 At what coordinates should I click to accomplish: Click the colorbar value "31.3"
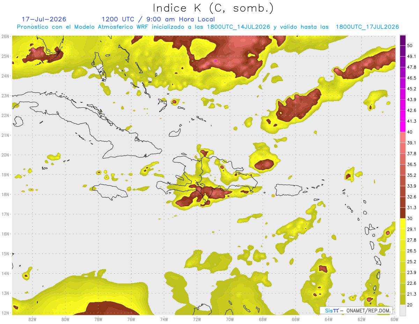[412, 208]
